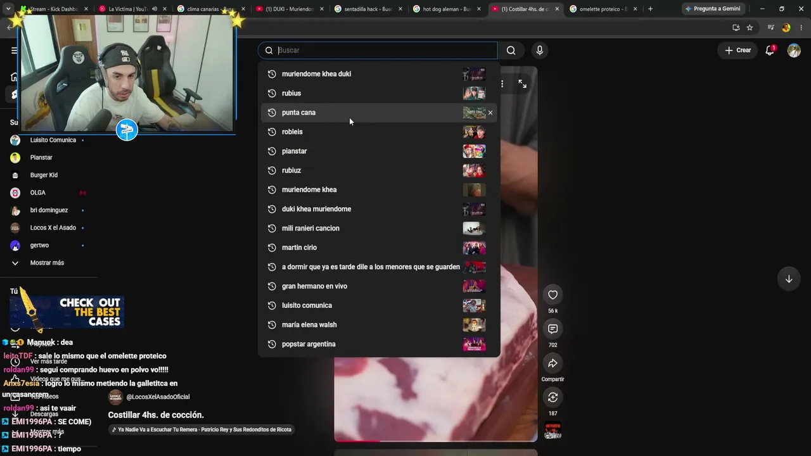Expand 'Mostrar más' in subscriptions sidebar

pos(47,263)
